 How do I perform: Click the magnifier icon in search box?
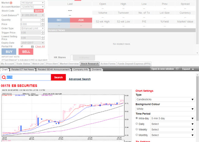[4, 77]
